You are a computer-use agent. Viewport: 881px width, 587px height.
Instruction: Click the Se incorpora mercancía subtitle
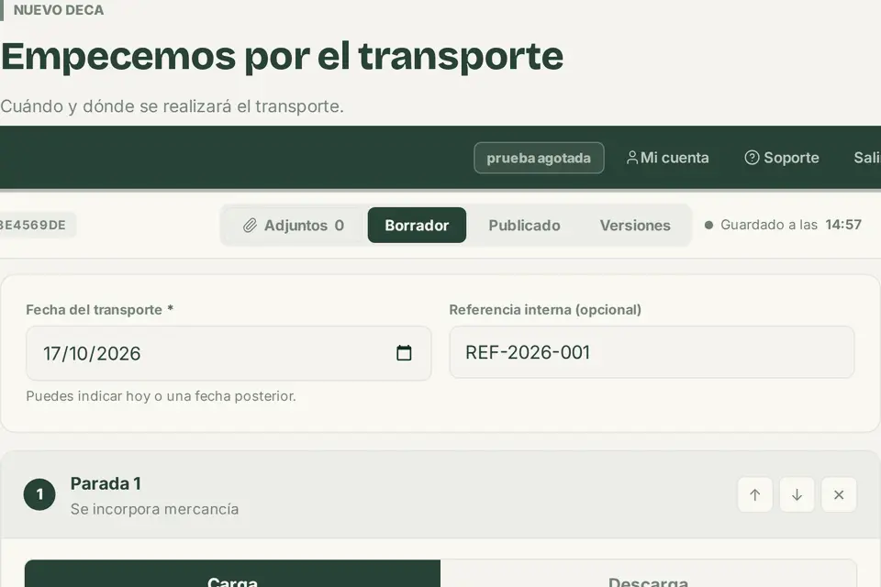pyautogui.click(x=154, y=509)
